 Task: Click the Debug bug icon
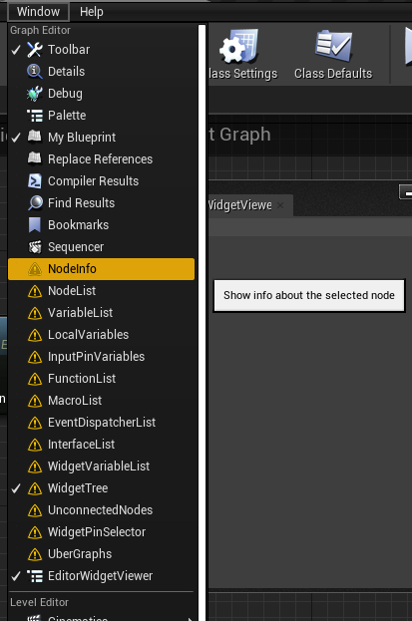35,94
